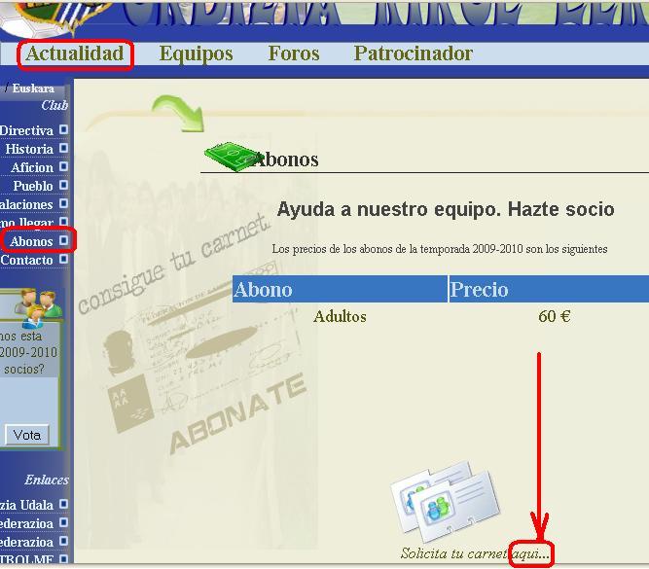Open the Historia page in sidebar
Viewport: 649px width, 569px height.
[29, 149]
